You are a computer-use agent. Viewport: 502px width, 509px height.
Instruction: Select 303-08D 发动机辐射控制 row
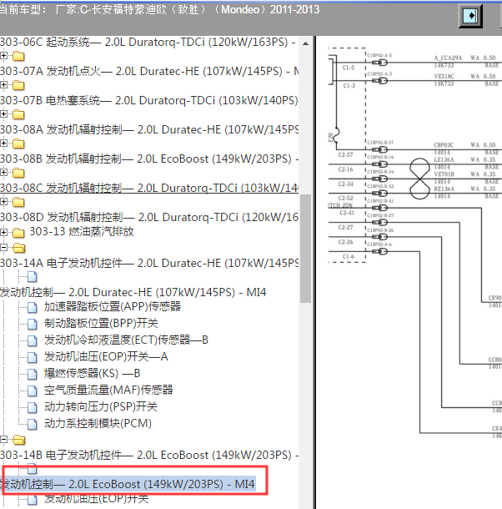[x=149, y=217]
